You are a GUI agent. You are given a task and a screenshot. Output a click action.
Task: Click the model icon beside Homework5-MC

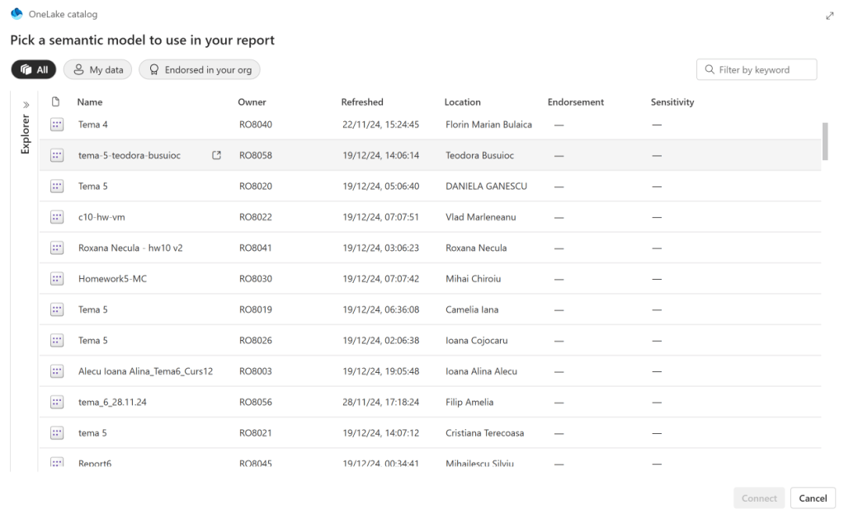(x=57, y=279)
